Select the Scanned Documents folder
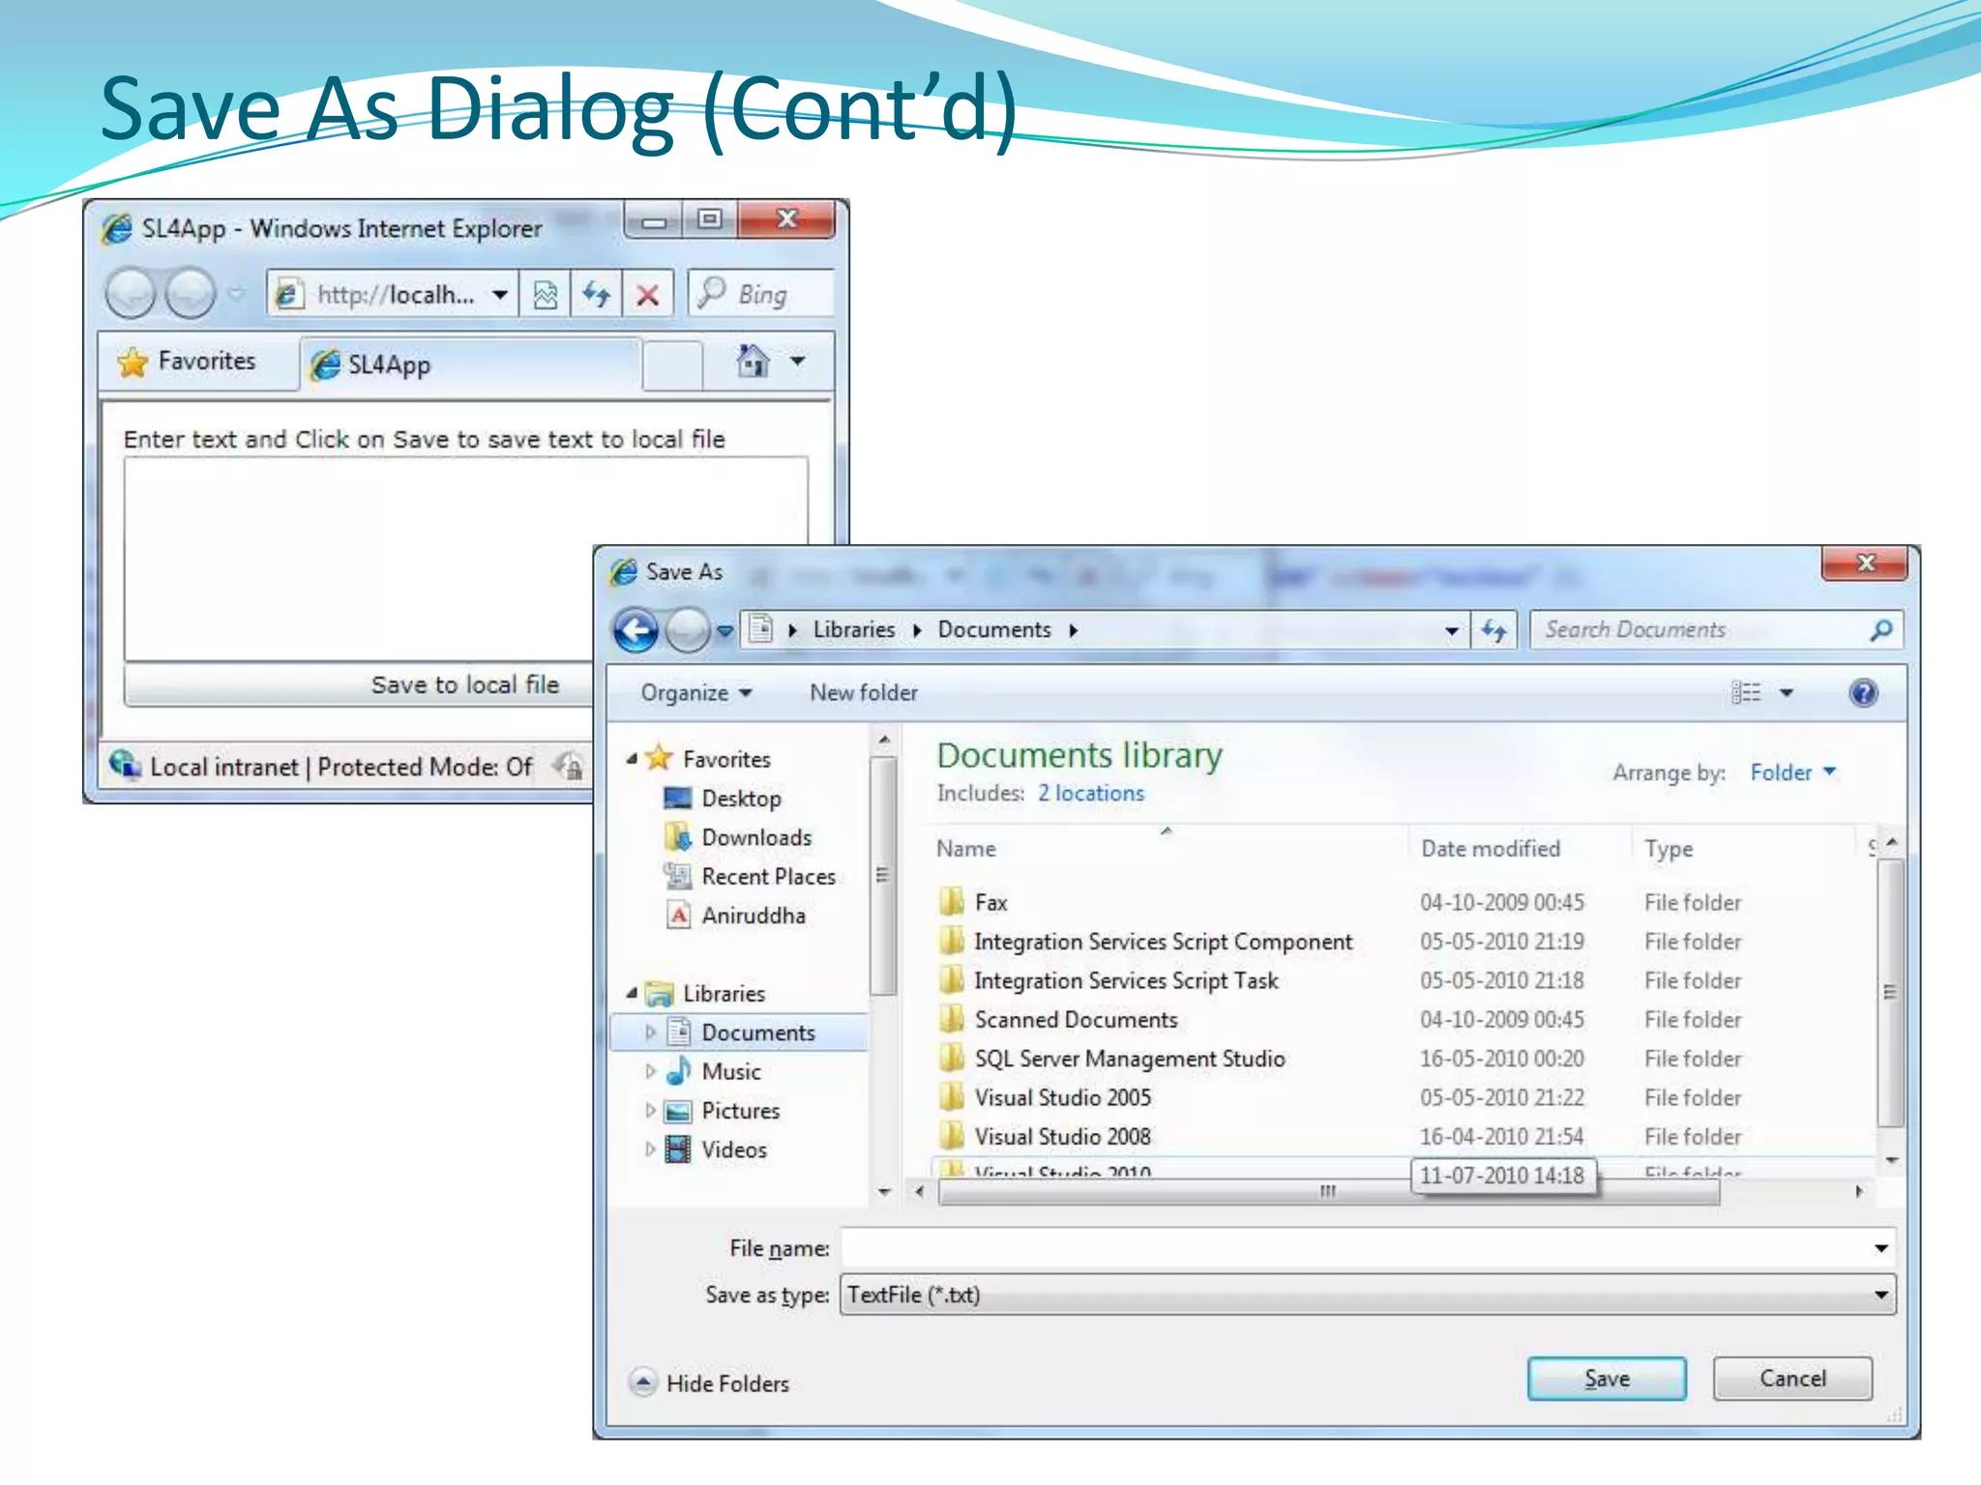Image resolution: width=1981 pixels, height=1485 pixels. point(1076,1020)
